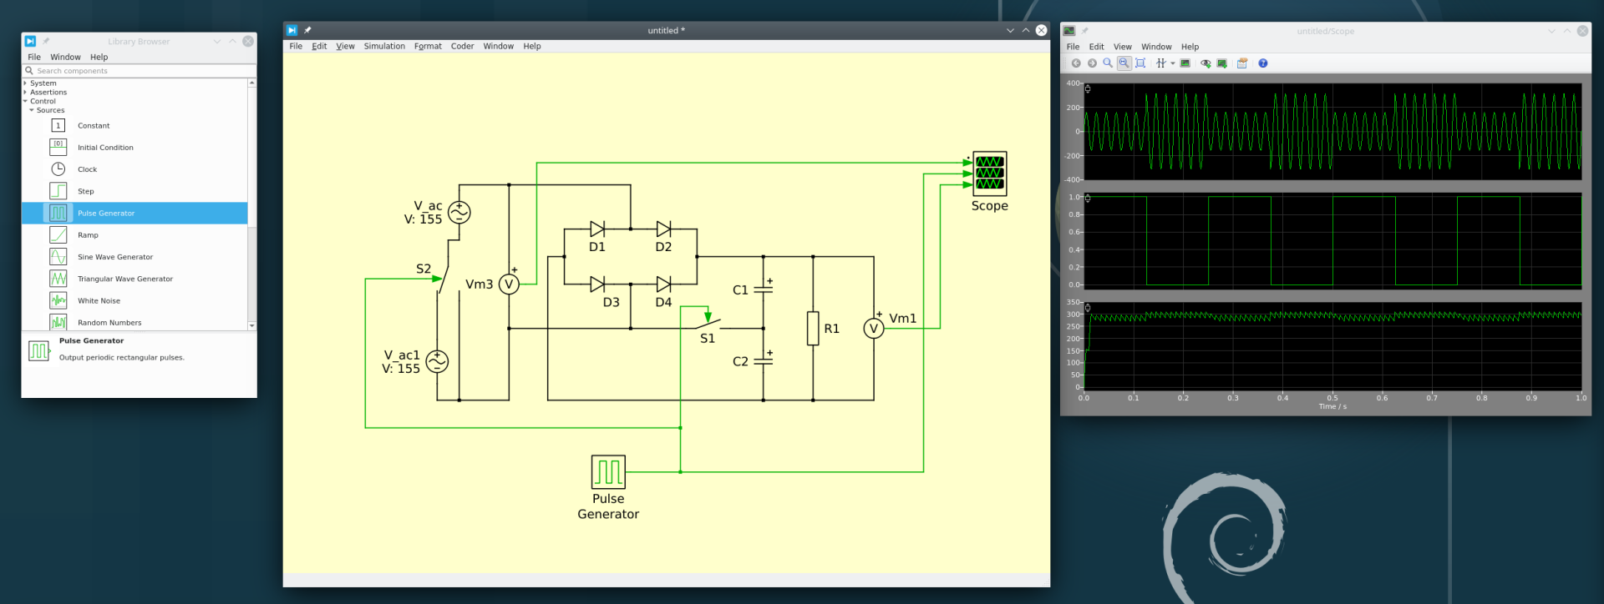Select the Pulse Generator library item
The image size is (1604, 604).
[x=135, y=213]
